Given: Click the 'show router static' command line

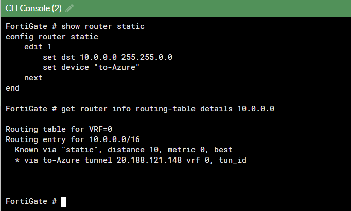Looking at the screenshot, I should 75,26.
